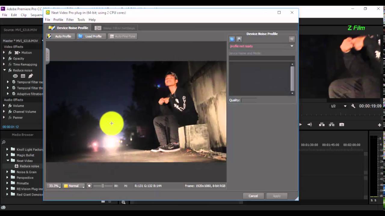Click the 00:00:01:12 timecode

(11, 127)
